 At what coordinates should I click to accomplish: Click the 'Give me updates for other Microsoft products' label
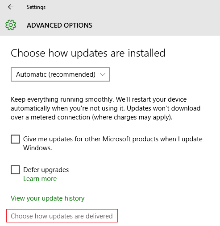(113, 144)
